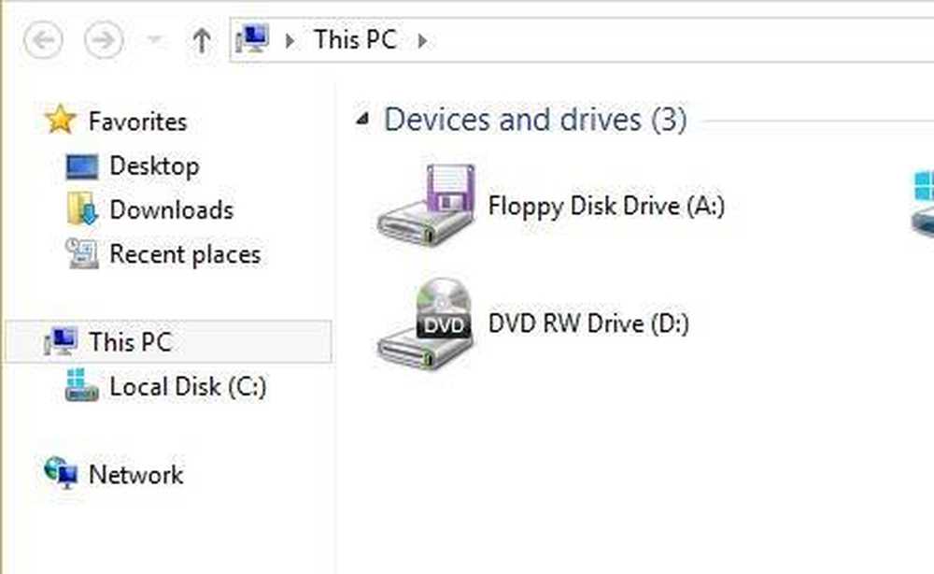Expand chevron before This PC in address bar
The width and height of the screenshot is (934, 574).
[x=290, y=40]
